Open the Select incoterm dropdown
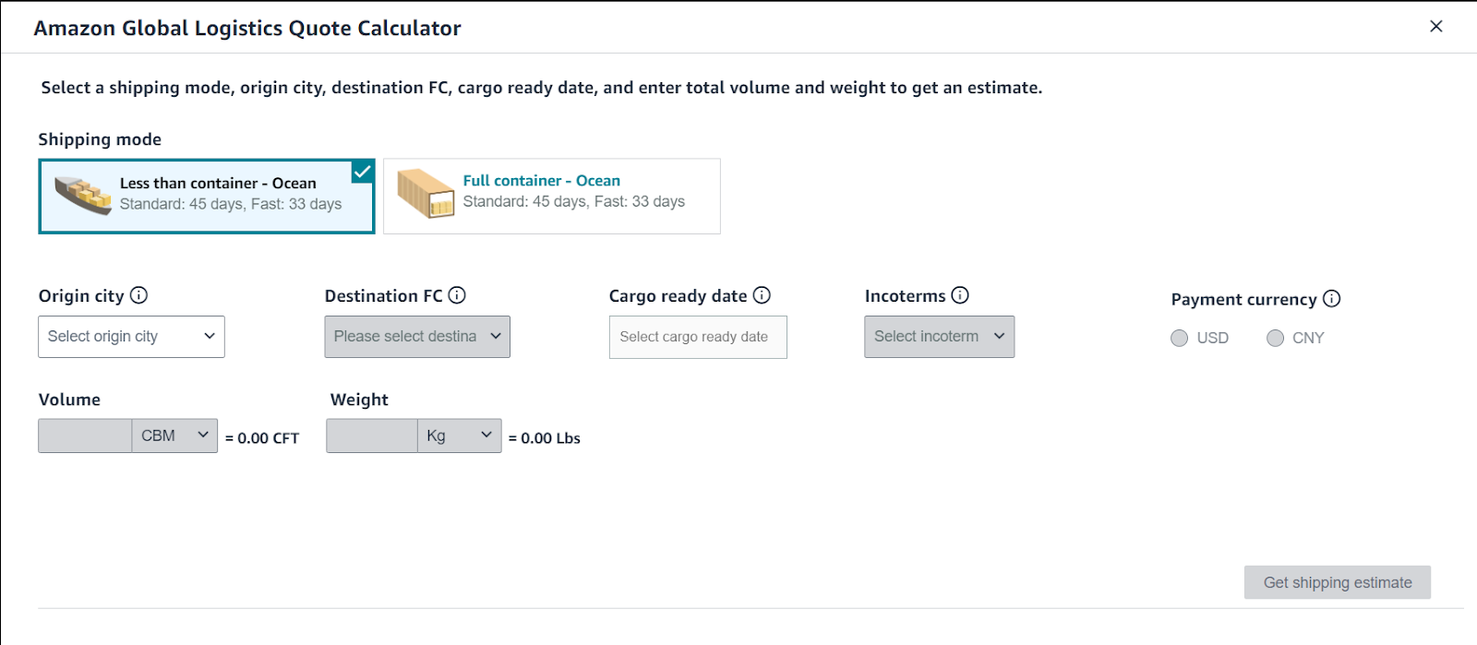The width and height of the screenshot is (1477, 645). tap(938, 336)
